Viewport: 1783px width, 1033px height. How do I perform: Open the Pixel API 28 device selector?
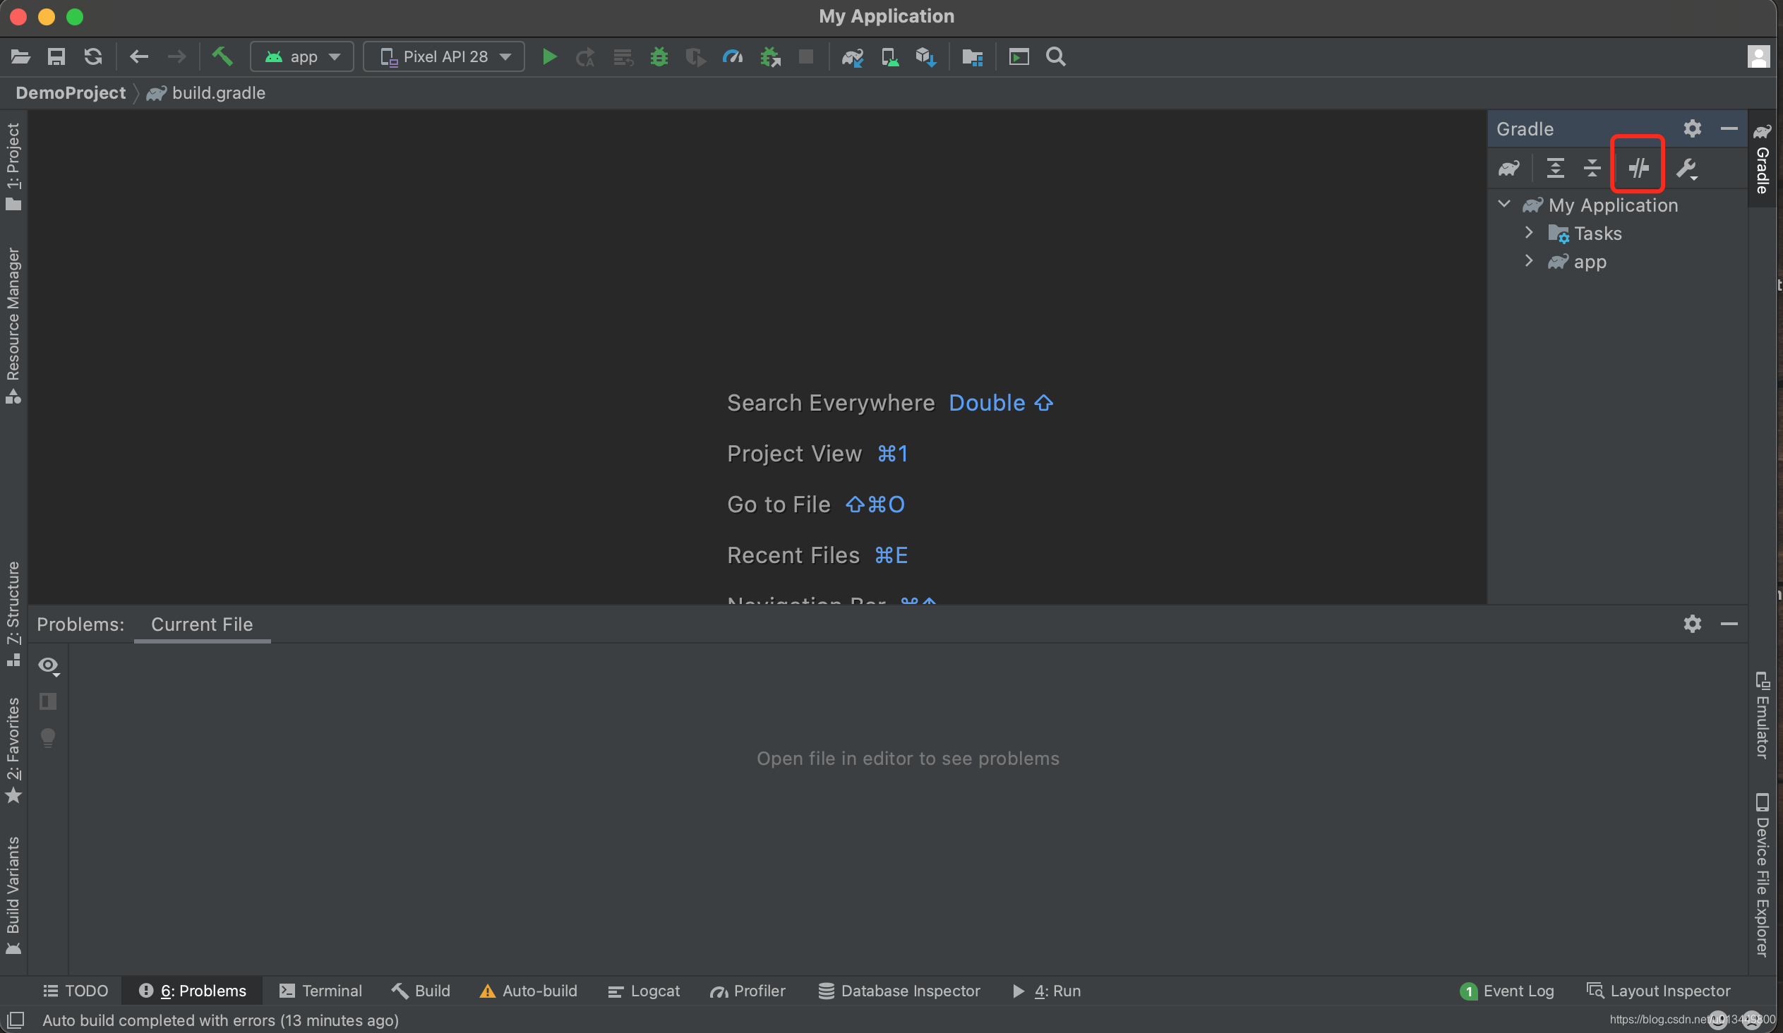click(x=443, y=56)
